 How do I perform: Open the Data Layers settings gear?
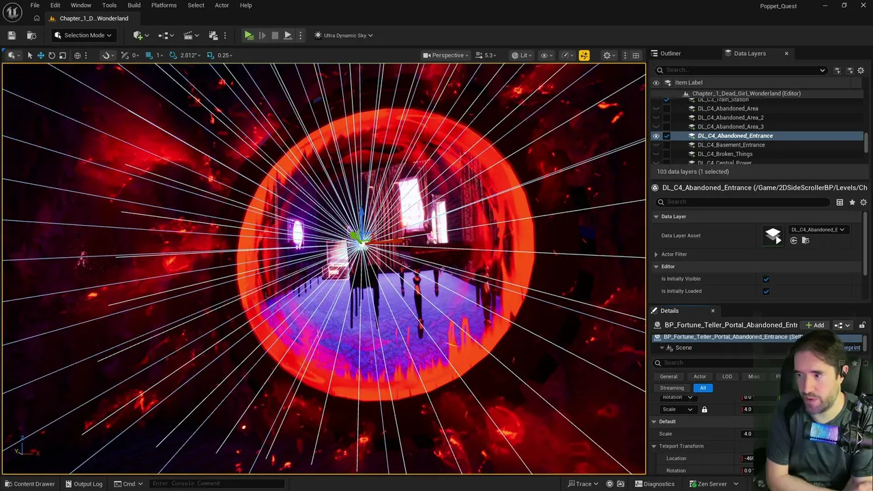pyautogui.click(x=861, y=70)
